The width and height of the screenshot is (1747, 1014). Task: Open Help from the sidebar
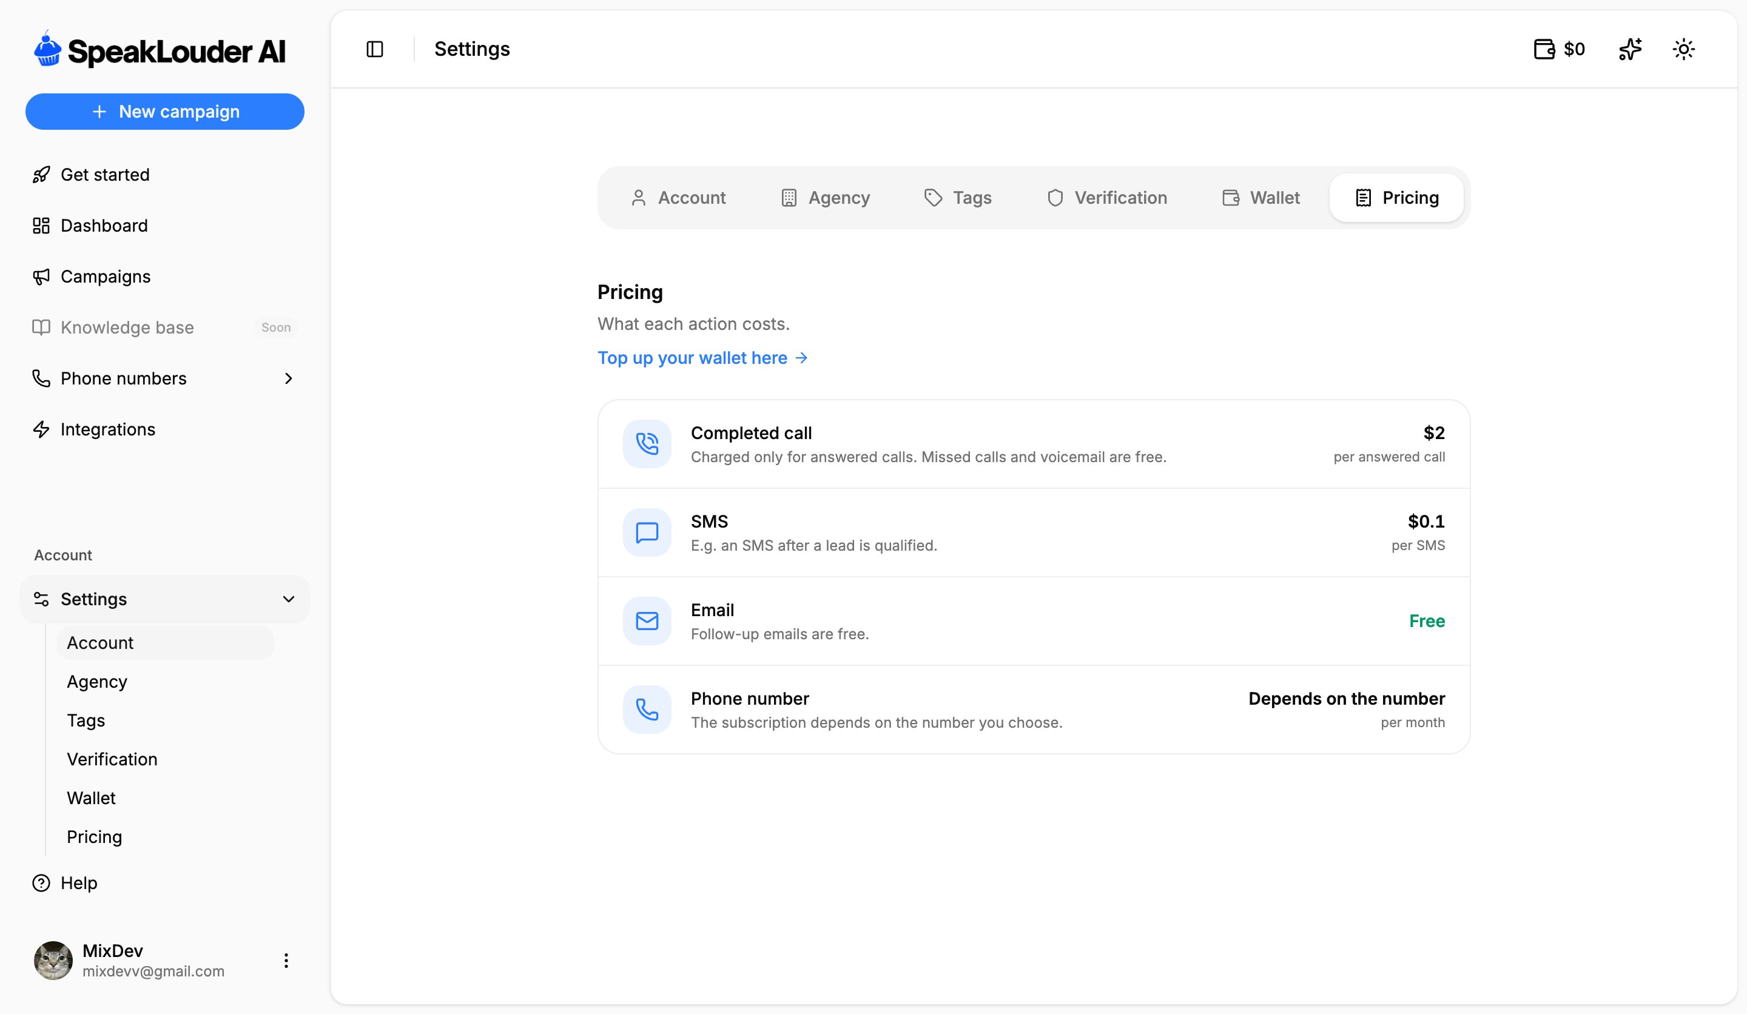(164, 883)
